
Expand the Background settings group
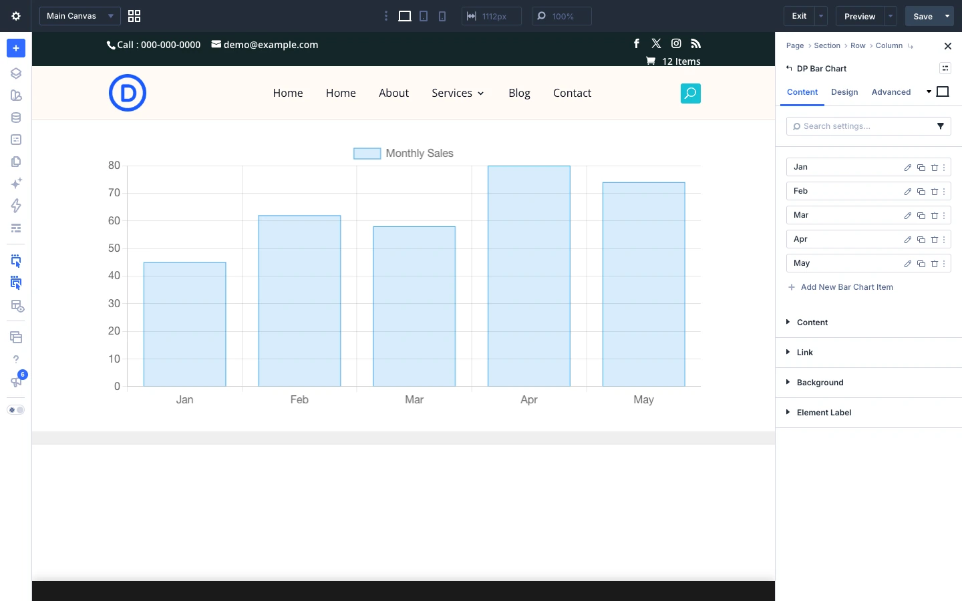868,383
